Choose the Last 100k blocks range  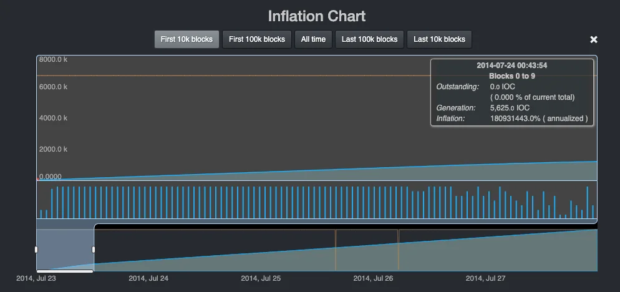click(x=369, y=39)
